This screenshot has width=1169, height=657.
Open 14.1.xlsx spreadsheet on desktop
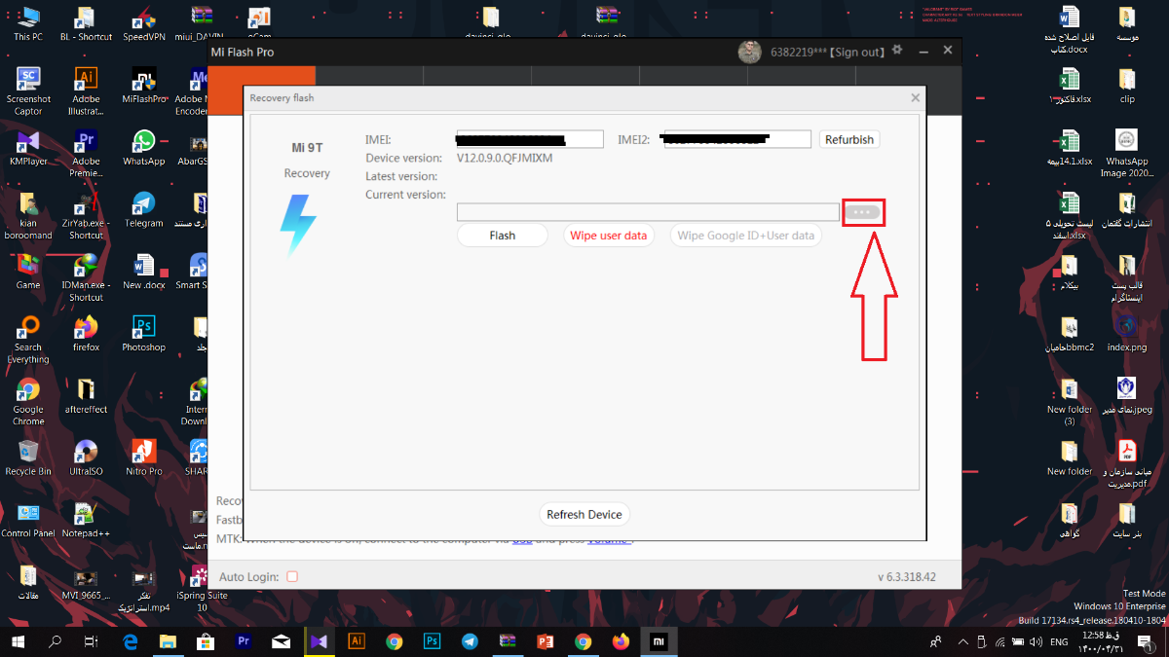coord(1070,147)
